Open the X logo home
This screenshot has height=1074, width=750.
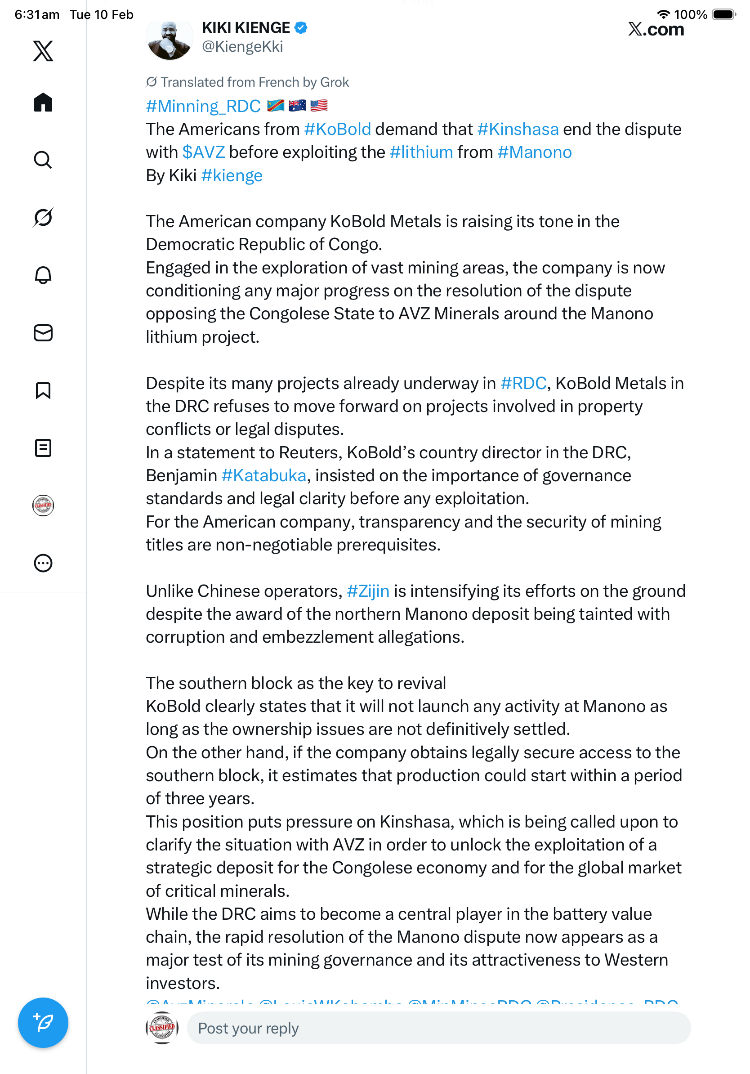(x=43, y=51)
